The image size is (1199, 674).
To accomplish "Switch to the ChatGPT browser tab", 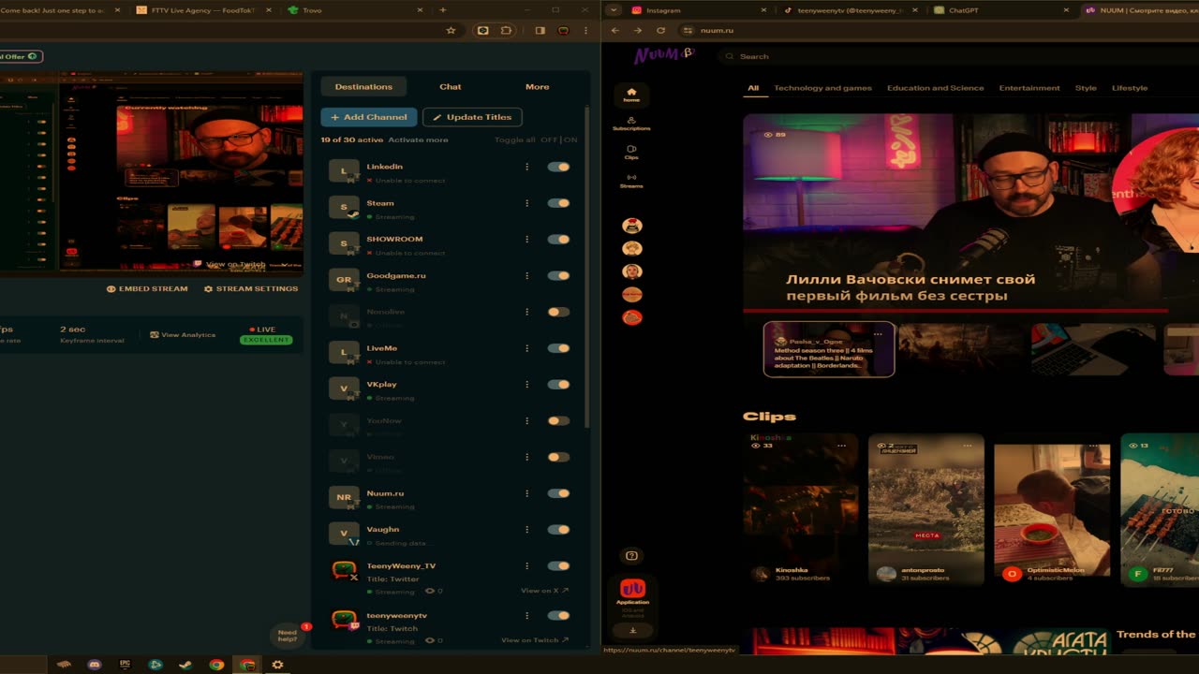I will tap(999, 10).
